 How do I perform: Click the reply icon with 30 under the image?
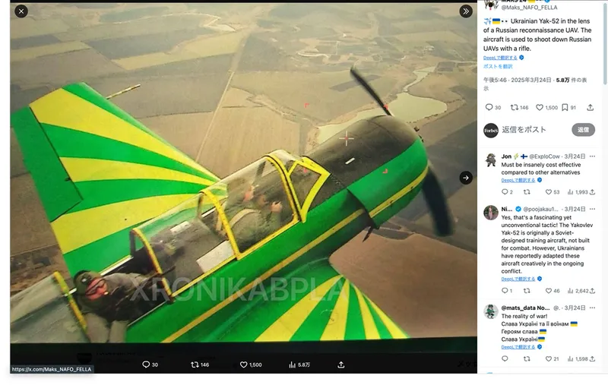tap(150, 364)
